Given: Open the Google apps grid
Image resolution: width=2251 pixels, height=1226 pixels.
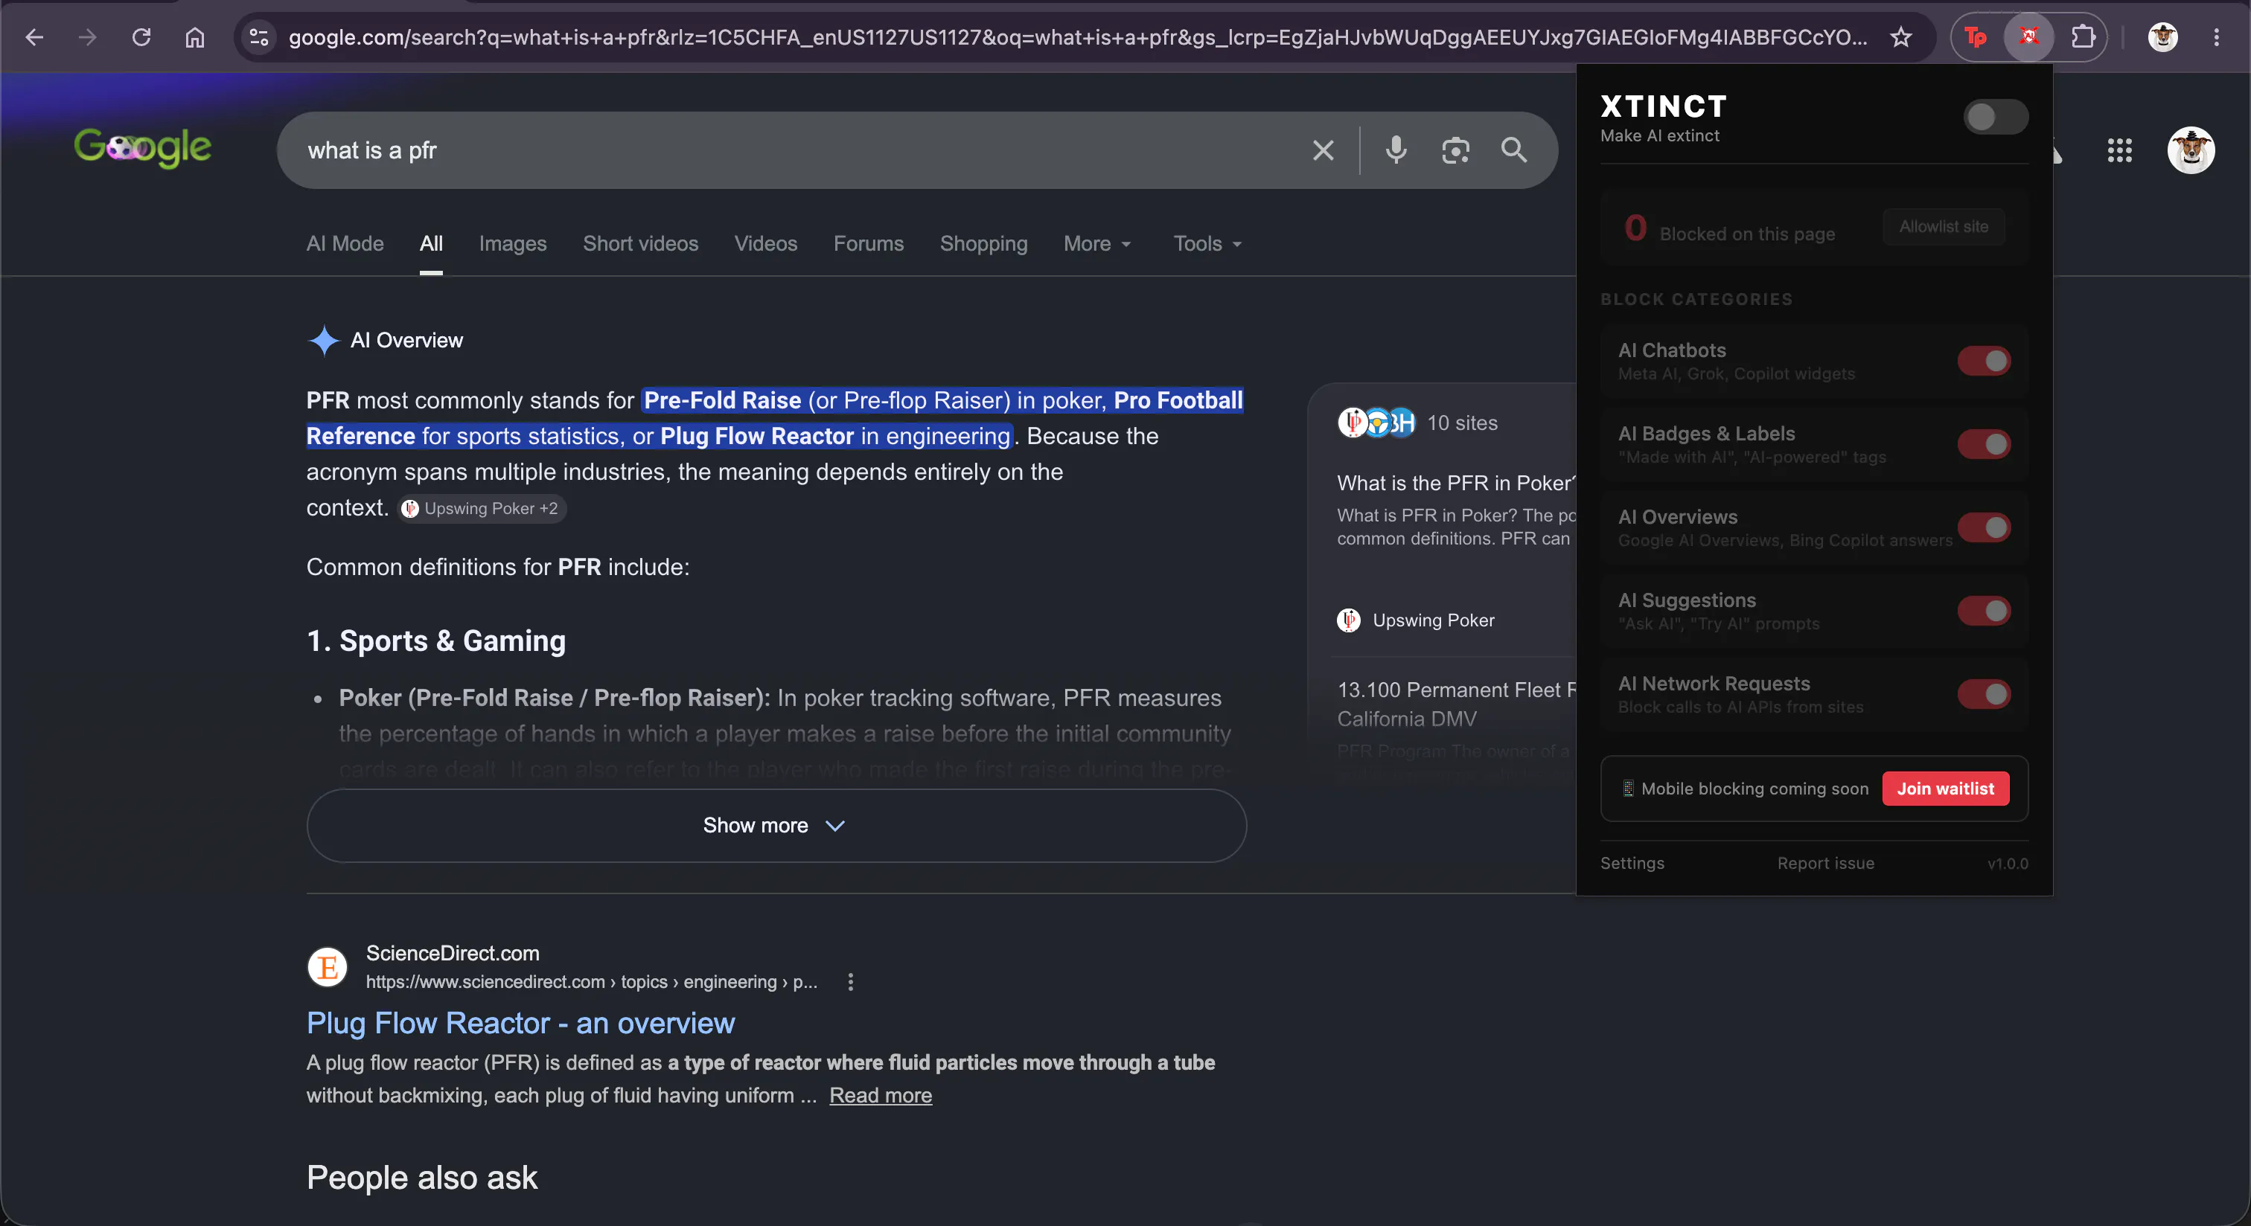Looking at the screenshot, I should [2119, 150].
